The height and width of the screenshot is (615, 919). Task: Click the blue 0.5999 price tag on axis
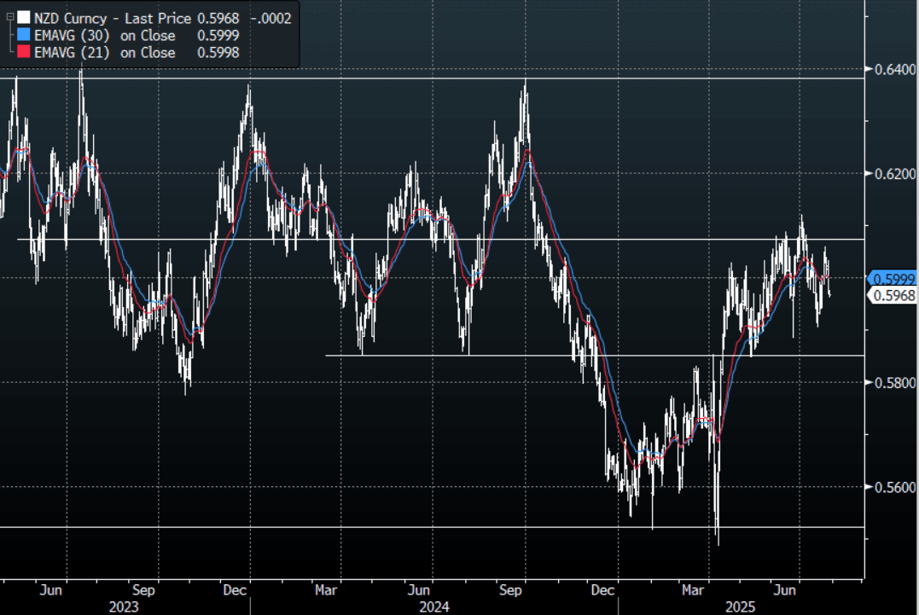coord(893,278)
